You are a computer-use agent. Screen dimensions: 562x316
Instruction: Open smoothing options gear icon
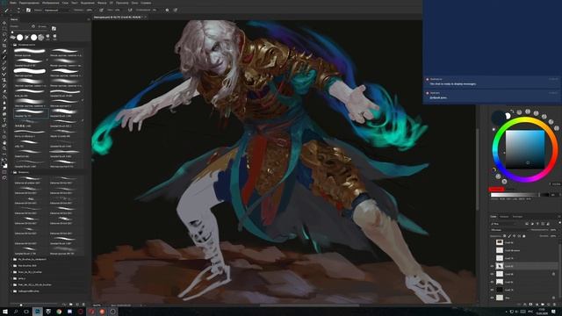[x=167, y=10]
